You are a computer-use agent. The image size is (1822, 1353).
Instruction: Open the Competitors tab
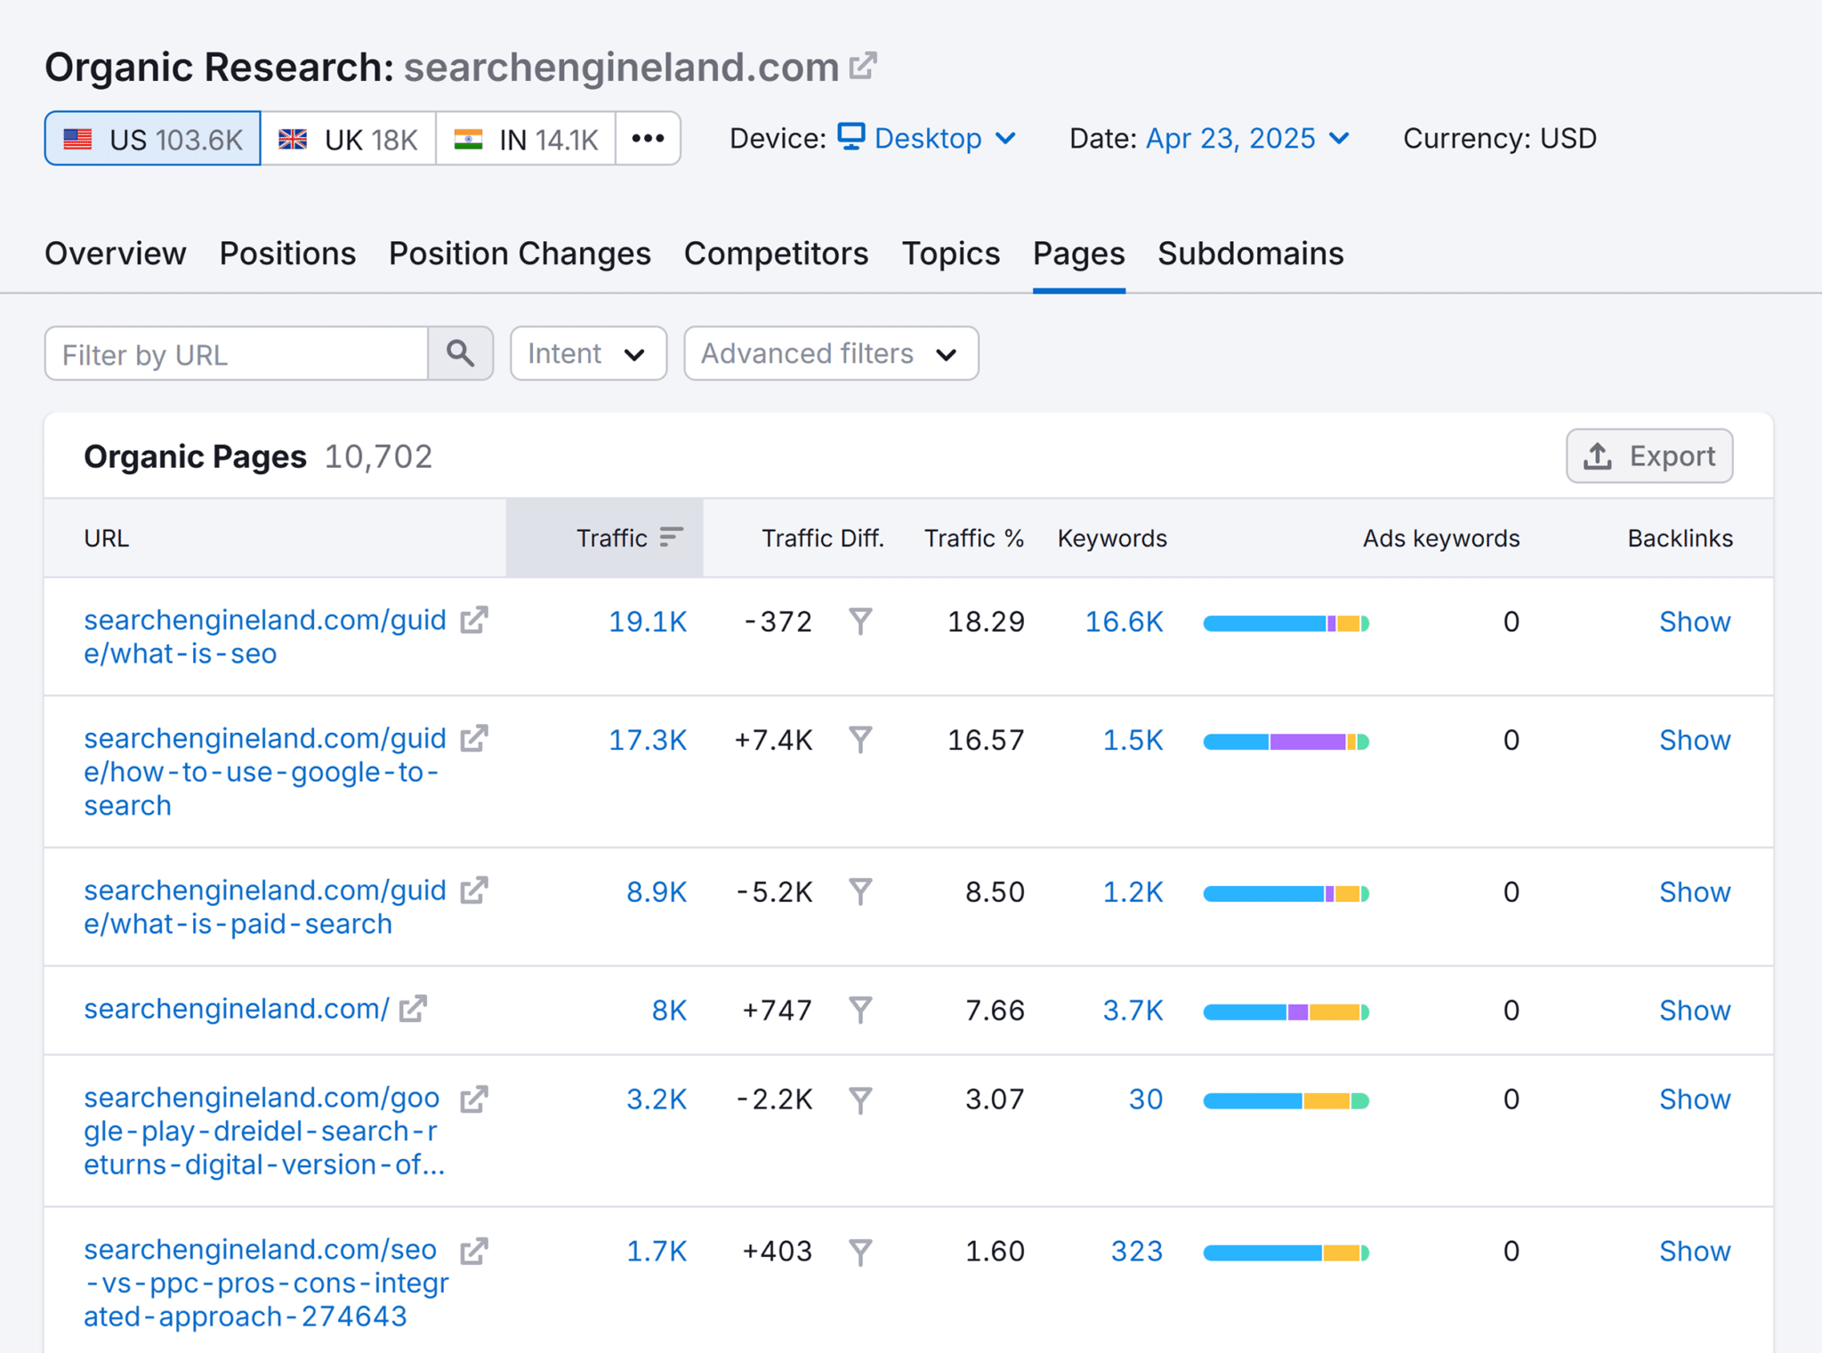coord(776,254)
